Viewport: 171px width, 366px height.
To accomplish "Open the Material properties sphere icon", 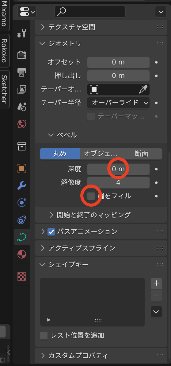I will 22,254.
